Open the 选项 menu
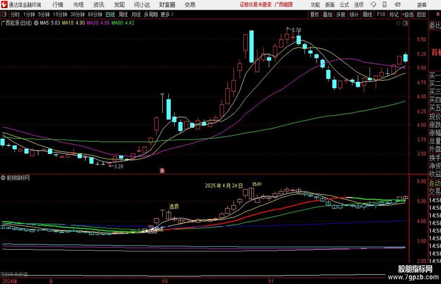 tap(358, 5)
